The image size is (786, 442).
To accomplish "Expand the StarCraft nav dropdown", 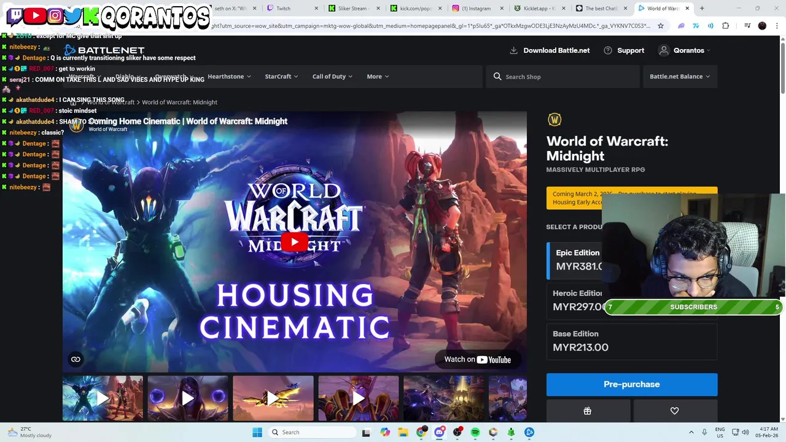I will [281, 76].
